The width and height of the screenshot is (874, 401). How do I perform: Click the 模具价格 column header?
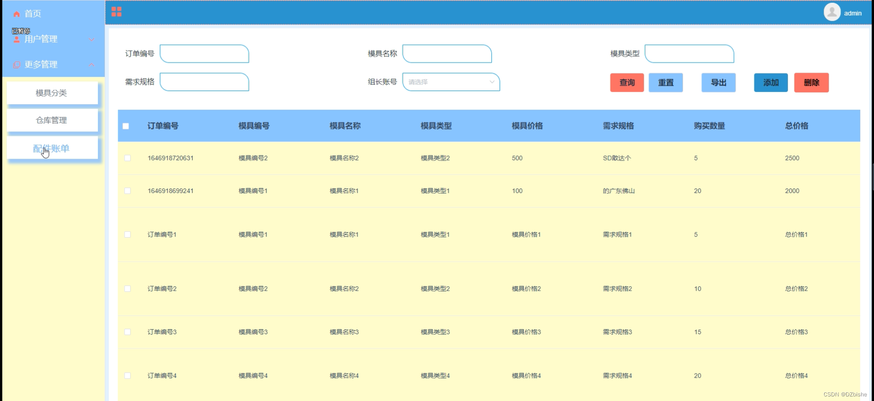(527, 126)
